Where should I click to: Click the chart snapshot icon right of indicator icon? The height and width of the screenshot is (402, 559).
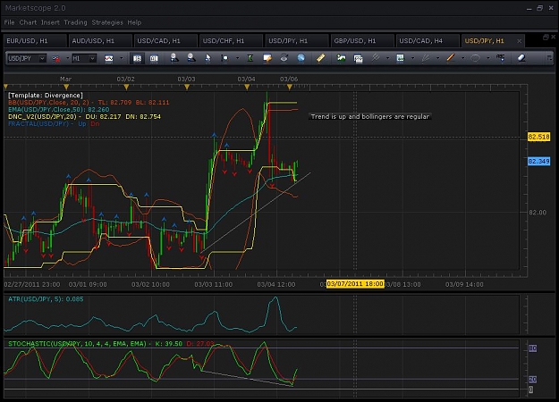click(x=358, y=58)
